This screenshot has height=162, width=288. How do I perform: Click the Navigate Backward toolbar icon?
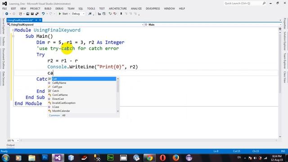coord(7,14)
